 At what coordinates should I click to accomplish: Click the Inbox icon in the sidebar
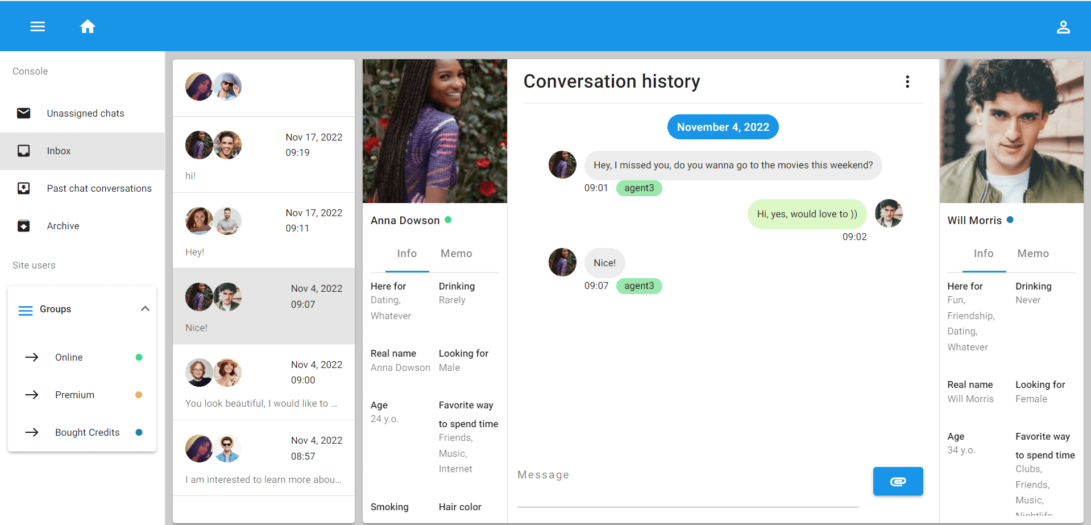click(23, 151)
